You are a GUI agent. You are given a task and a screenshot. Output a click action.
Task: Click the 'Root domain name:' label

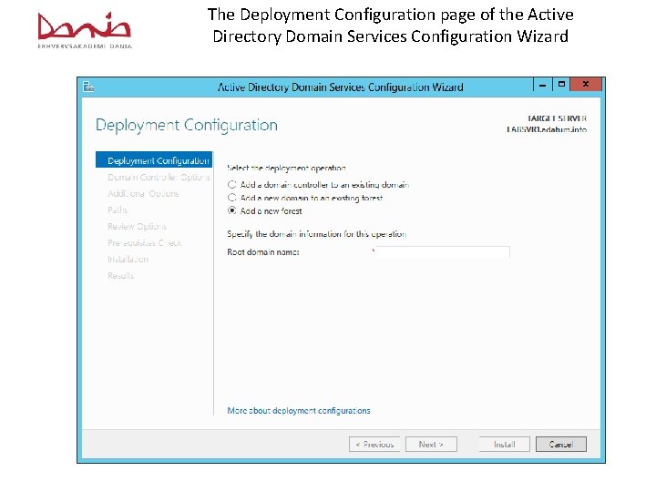263,251
